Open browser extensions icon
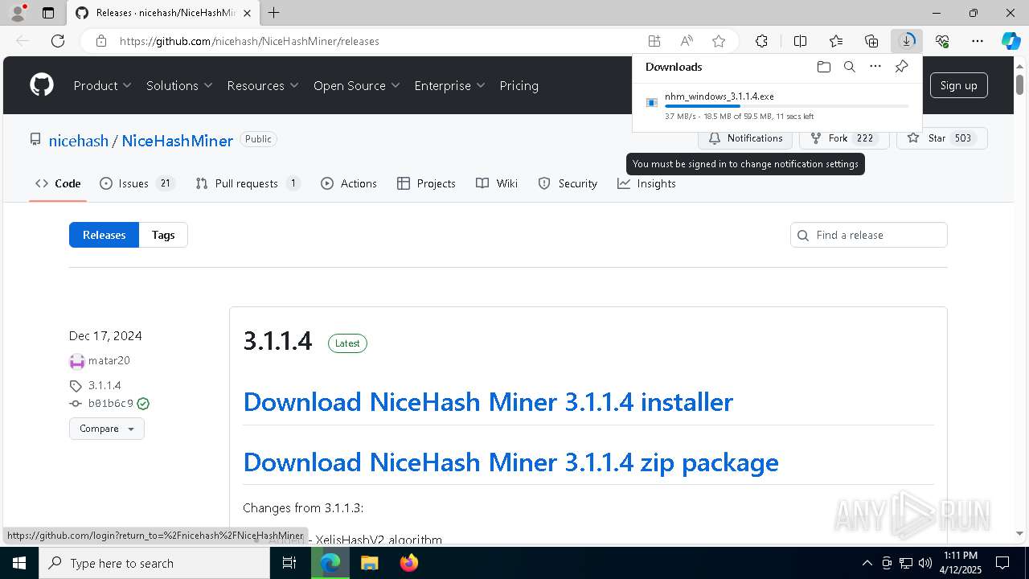 coord(761,41)
